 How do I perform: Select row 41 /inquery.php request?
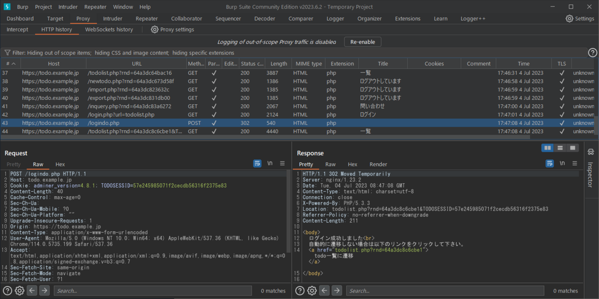tap(297, 106)
